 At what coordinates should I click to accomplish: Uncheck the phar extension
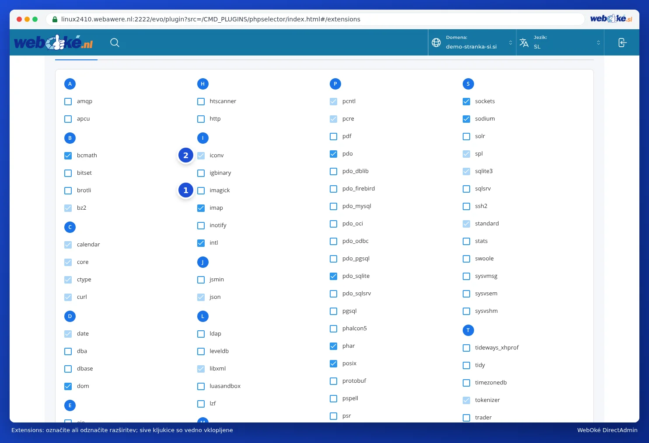pyautogui.click(x=333, y=346)
